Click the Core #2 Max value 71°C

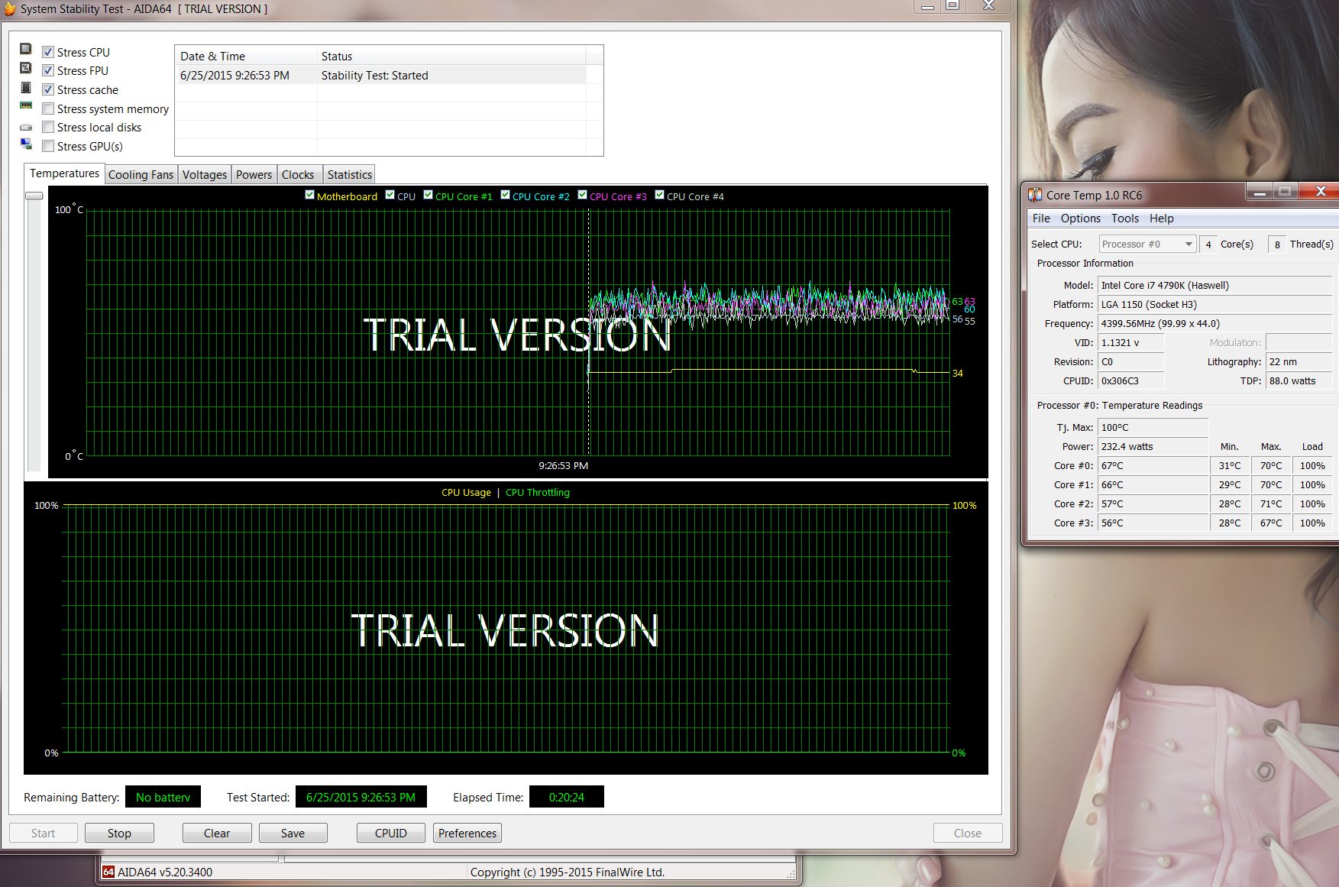click(1271, 504)
